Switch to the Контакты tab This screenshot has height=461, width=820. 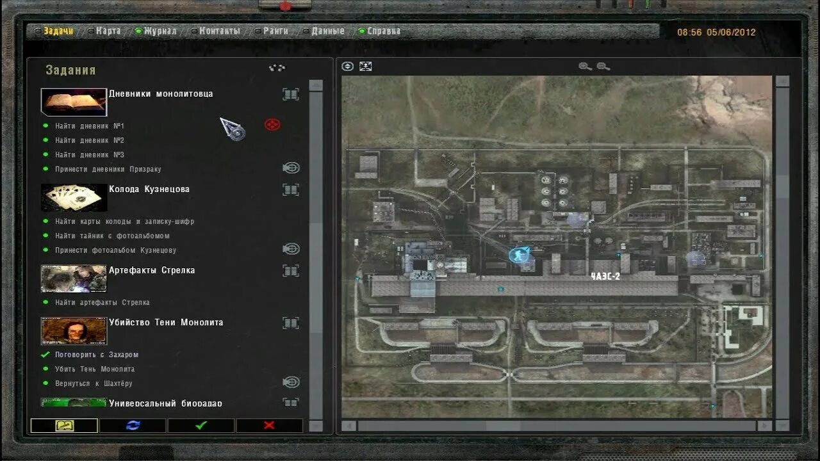(219, 31)
